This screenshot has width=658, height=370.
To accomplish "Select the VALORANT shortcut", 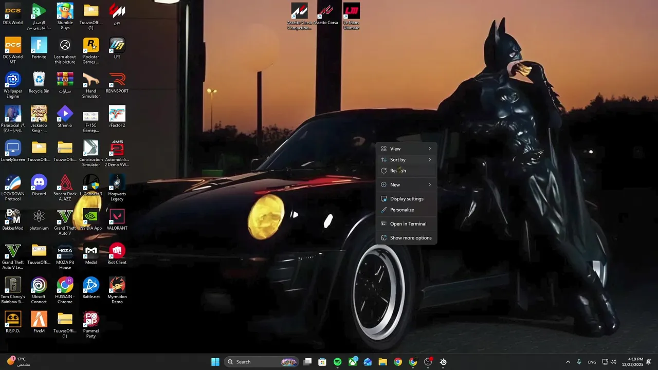I will [x=117, y=219].
